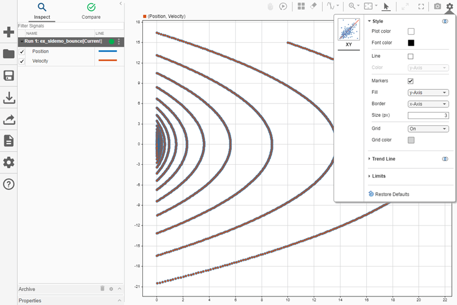
Task: Uncheck the Position signal checkbox
Action: point(22,52)
